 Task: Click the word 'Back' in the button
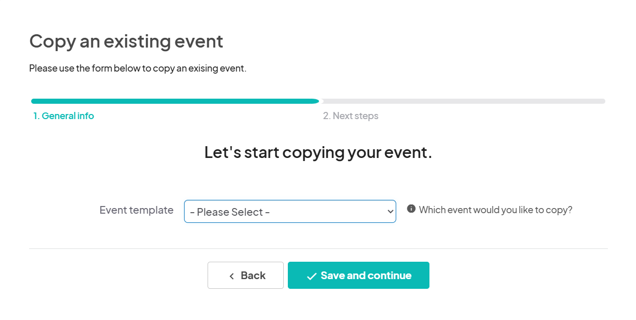[253, 276]
